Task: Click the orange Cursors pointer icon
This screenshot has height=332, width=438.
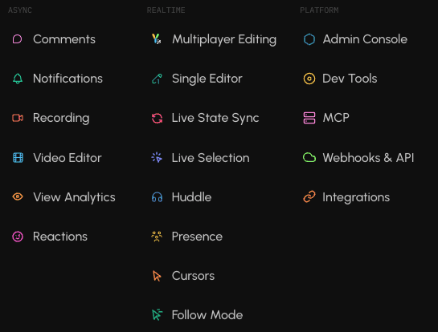Action: (157, 276)
